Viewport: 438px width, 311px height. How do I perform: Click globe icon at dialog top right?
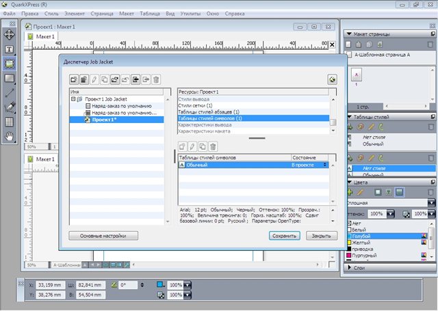(332, 80)
